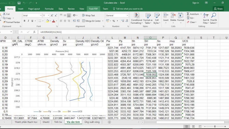Open the Name Box dropdown arrow
This screenshot has height=129, width=229.
tap(11, 32)
